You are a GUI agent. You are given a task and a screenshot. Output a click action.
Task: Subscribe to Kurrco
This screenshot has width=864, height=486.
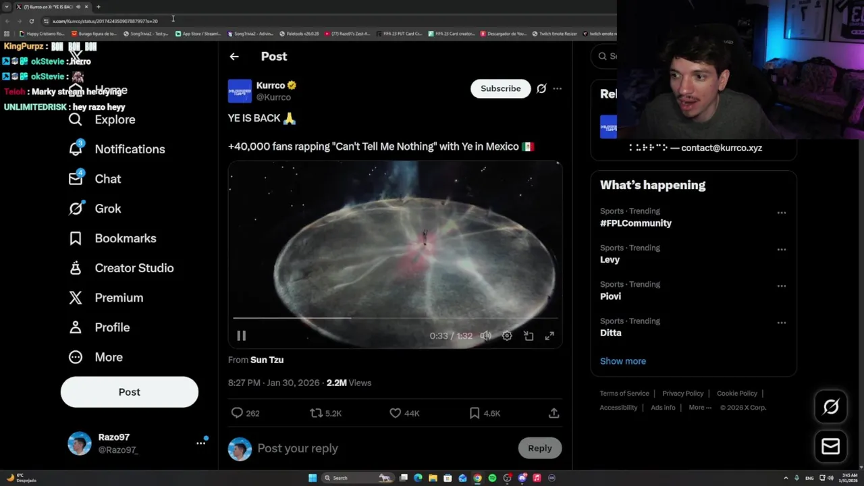click(501, 88)
